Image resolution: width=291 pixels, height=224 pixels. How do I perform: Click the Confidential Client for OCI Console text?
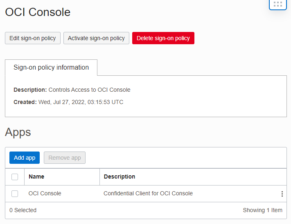pyautogui.click(x=148, y=193)
